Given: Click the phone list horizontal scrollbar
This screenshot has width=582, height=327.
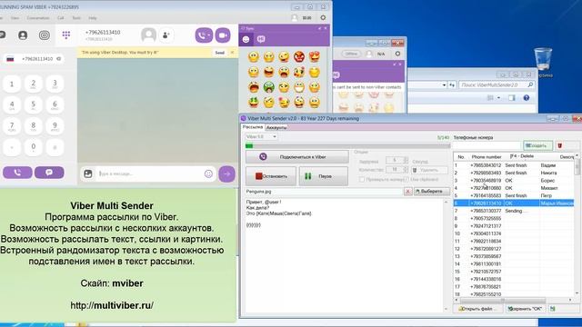Looking at the screenshot, I should click(x=513, y=300).
